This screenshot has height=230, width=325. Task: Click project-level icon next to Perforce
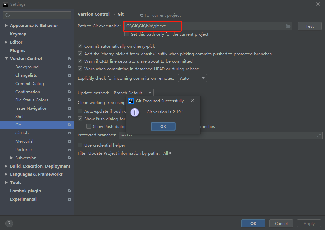click(x=69, y=149)
